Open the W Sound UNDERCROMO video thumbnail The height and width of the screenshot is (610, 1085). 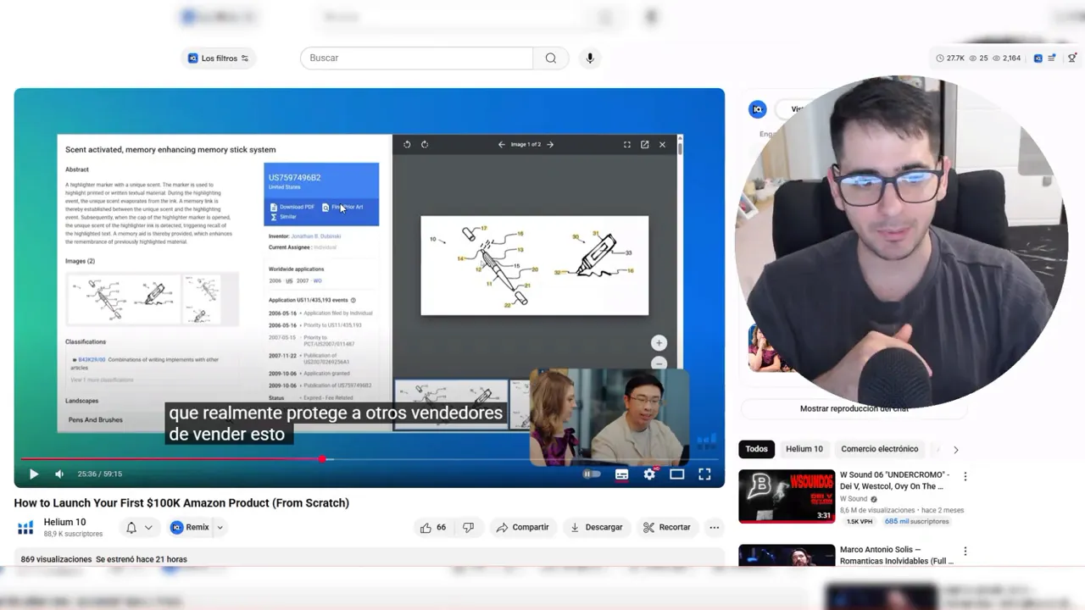point(787,496)
